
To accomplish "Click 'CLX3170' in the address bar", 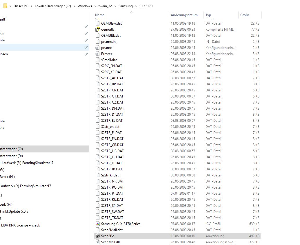I will (146, 6).
